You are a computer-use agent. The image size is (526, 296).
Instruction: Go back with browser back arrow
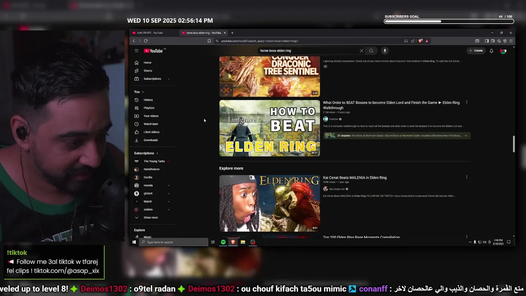point(134,41)
